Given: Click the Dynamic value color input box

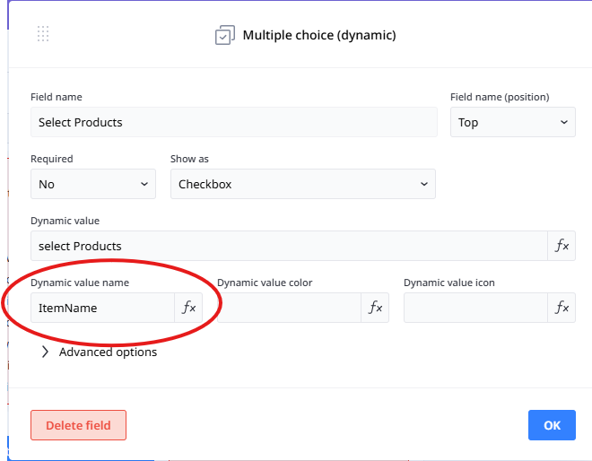Looking at the screenshot, I should [288, 308].
